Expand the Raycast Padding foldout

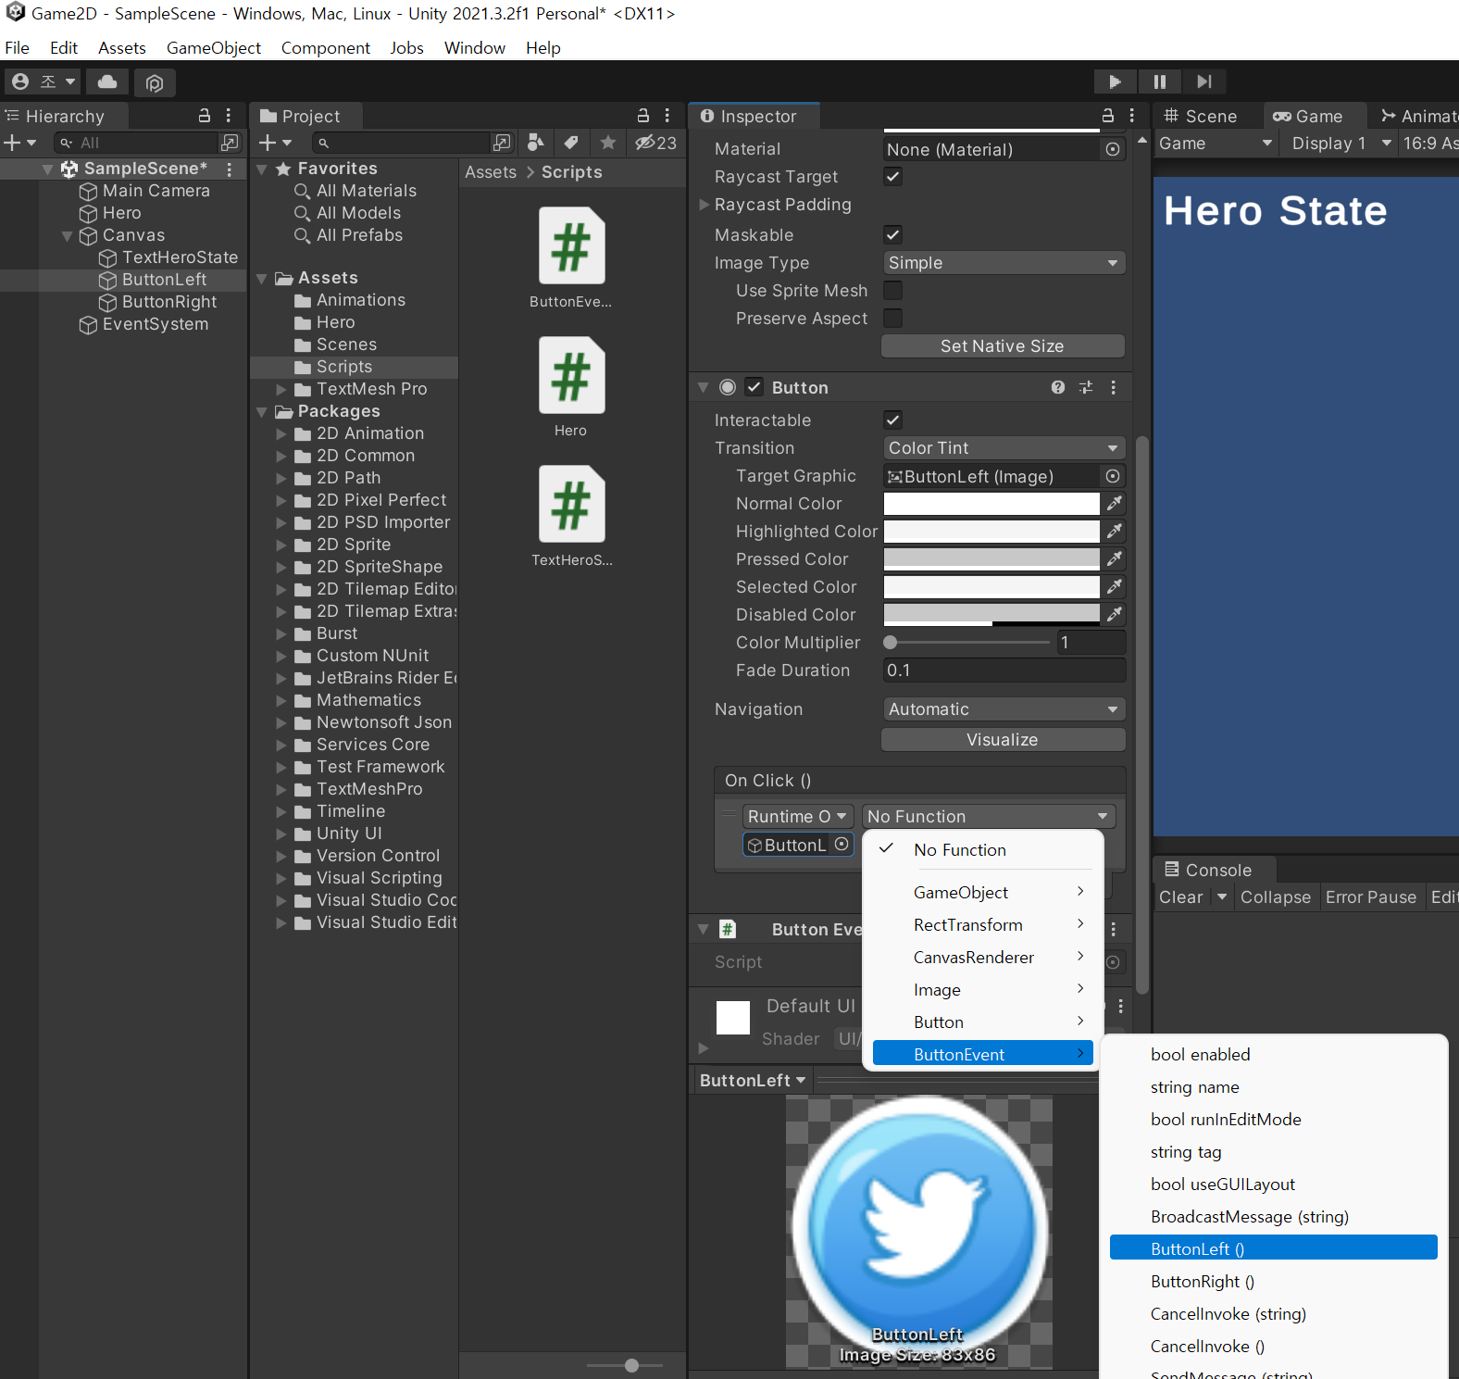704,205
